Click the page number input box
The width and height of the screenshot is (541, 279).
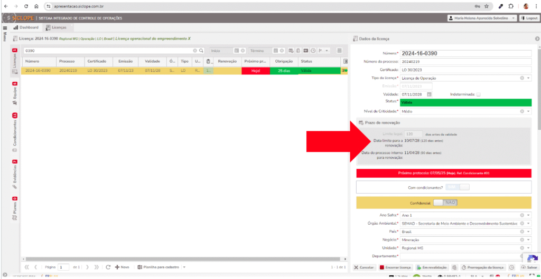[63, 267]
